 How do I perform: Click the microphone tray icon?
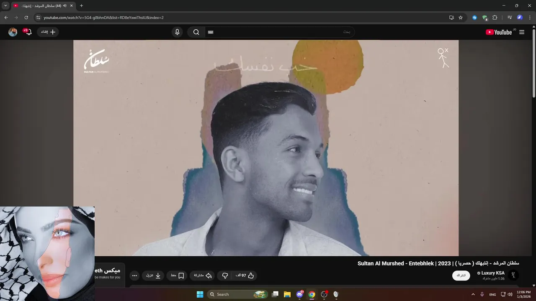pos(482,294)
